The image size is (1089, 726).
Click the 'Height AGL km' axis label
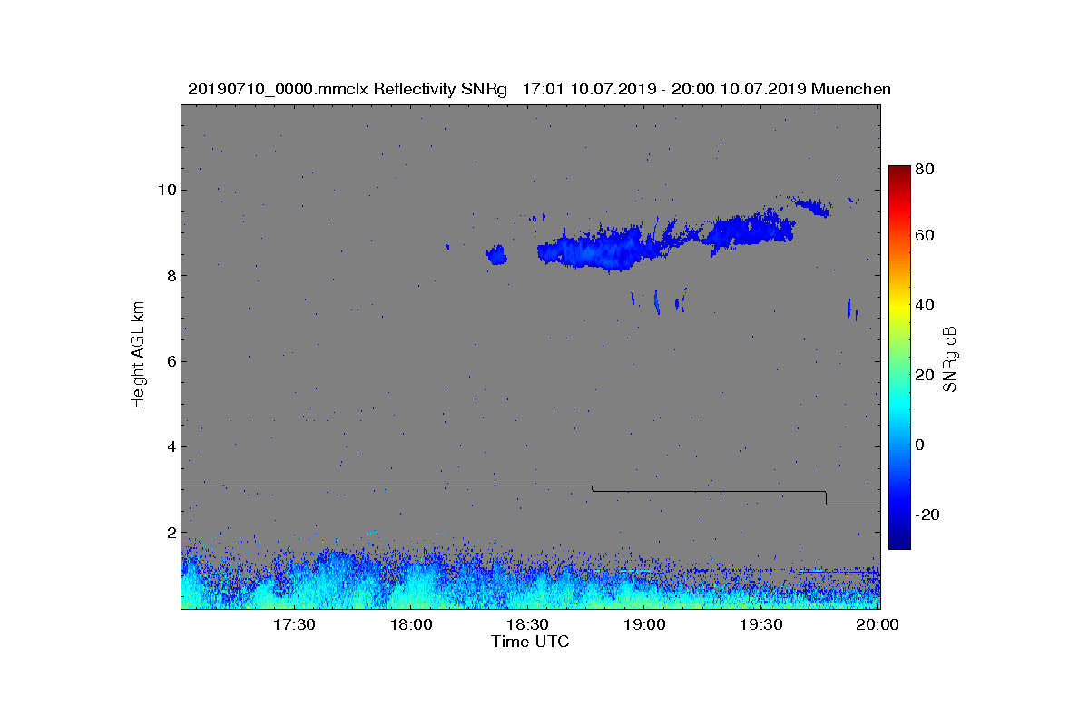(x=138, y=356)
